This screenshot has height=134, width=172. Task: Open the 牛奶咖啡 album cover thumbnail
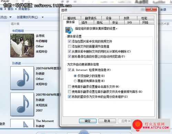[22, 45]
